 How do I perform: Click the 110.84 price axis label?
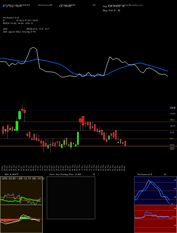pos(173,114)
